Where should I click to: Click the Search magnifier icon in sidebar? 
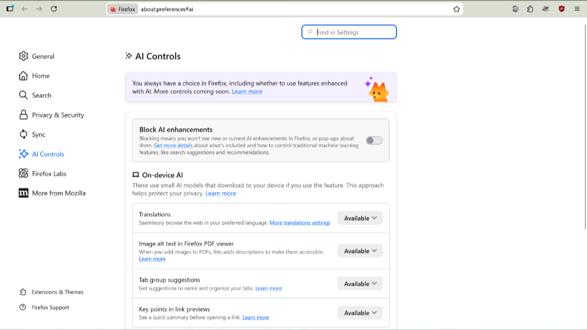tap(23, 95)
